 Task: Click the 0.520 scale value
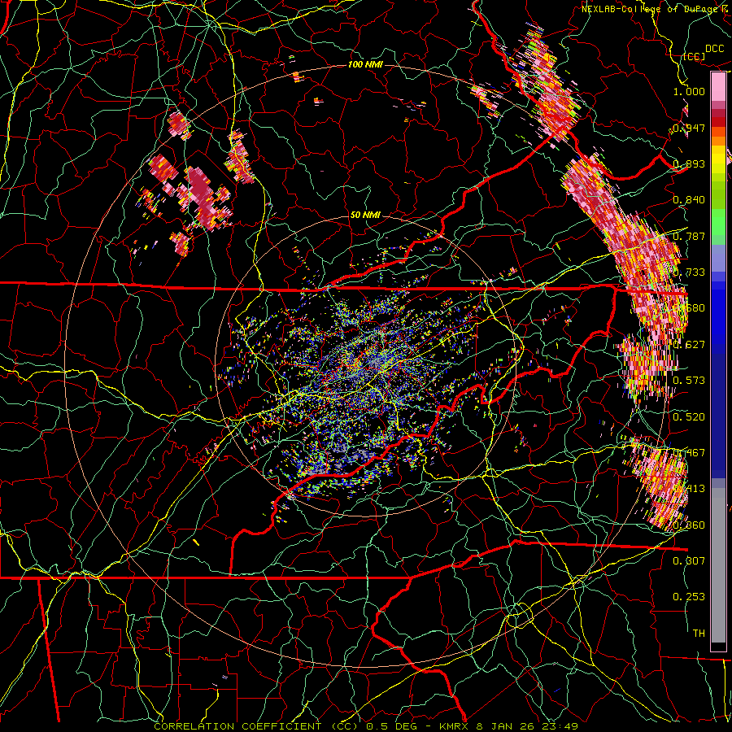pos(689,417)
